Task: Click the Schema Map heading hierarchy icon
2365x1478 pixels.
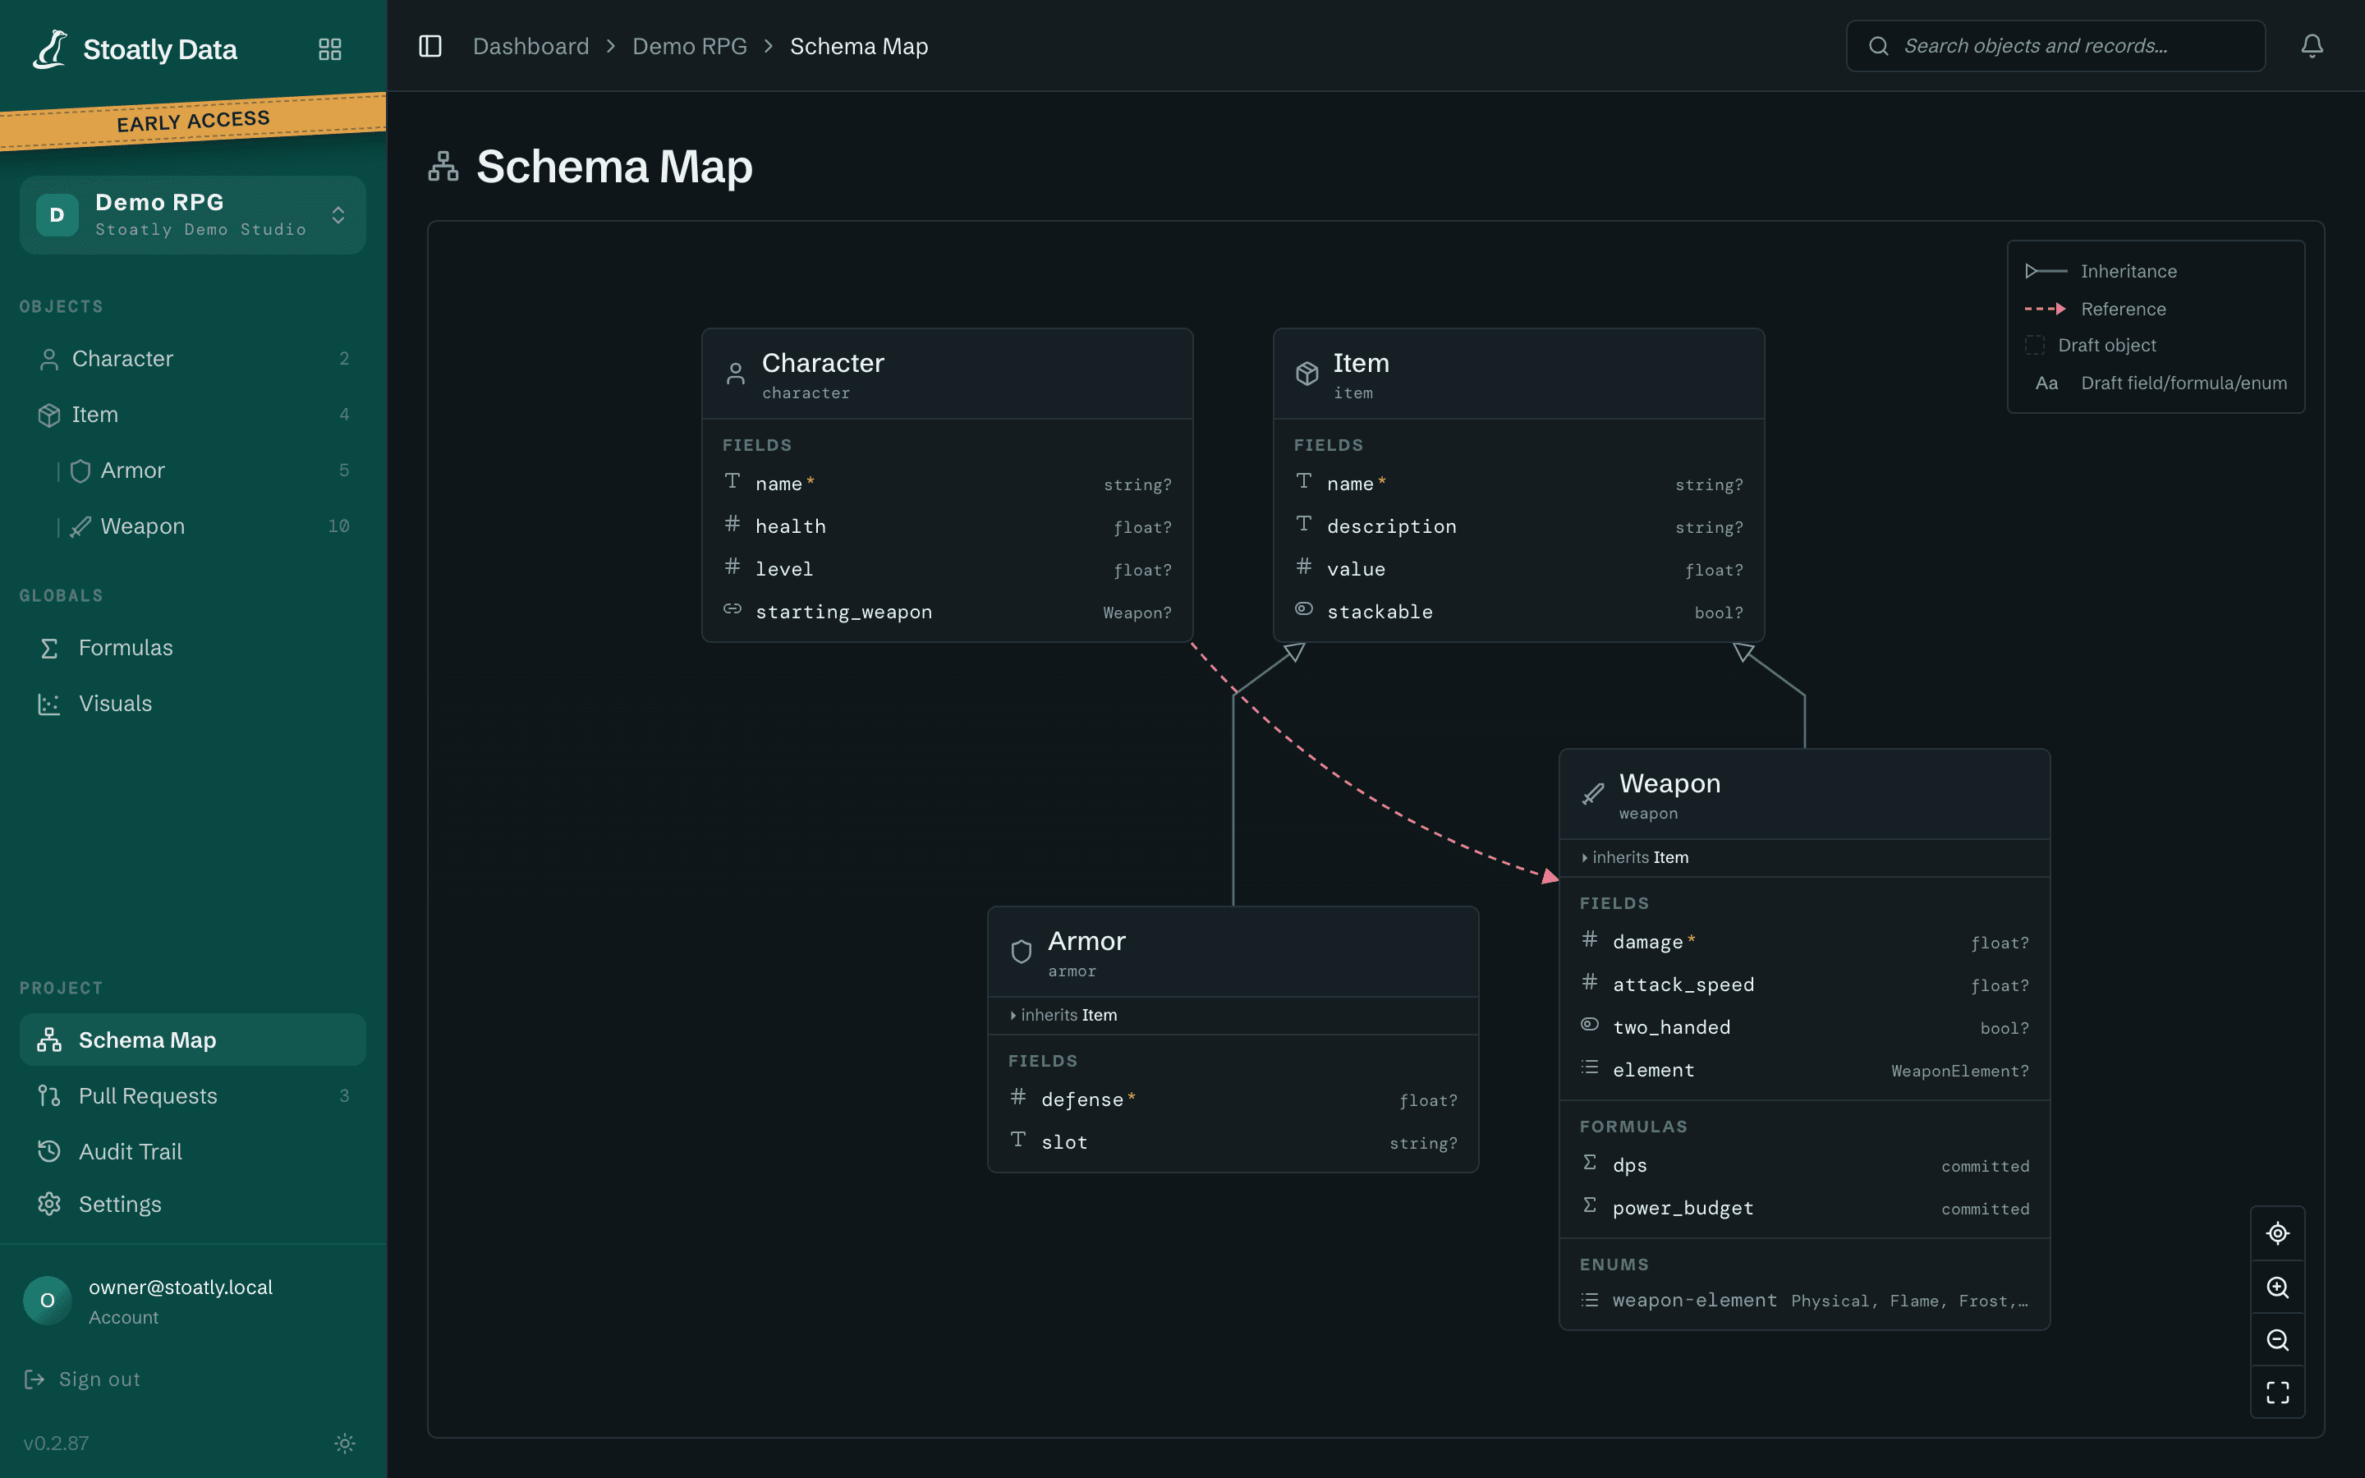Action: coord(443,168)
